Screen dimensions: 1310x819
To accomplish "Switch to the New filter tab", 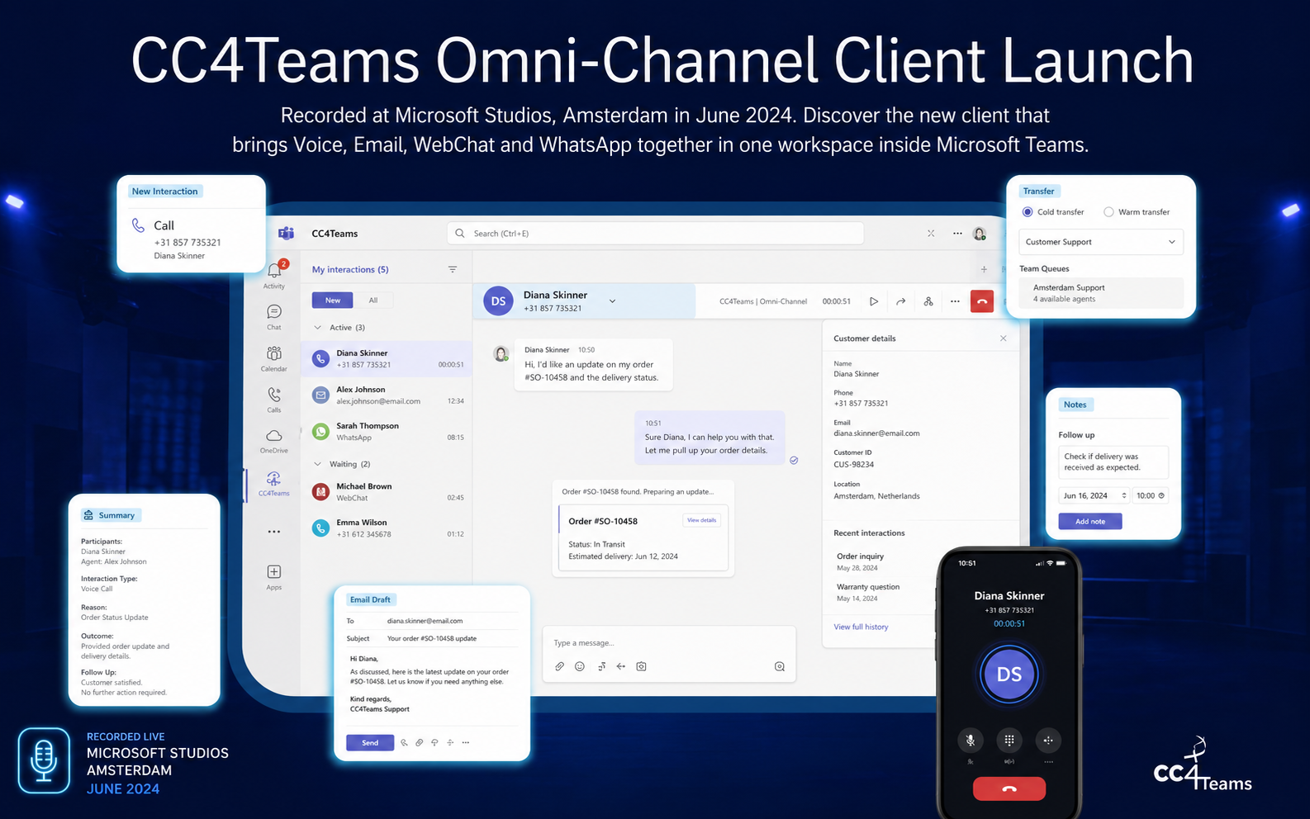I will [x=332, y=301].
